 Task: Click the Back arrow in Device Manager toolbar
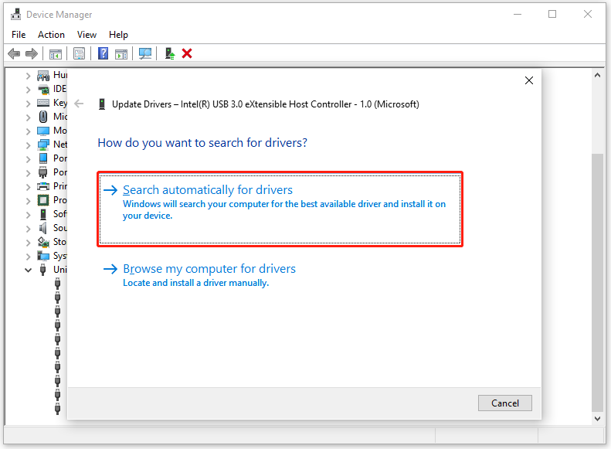(x=14, y=53)
